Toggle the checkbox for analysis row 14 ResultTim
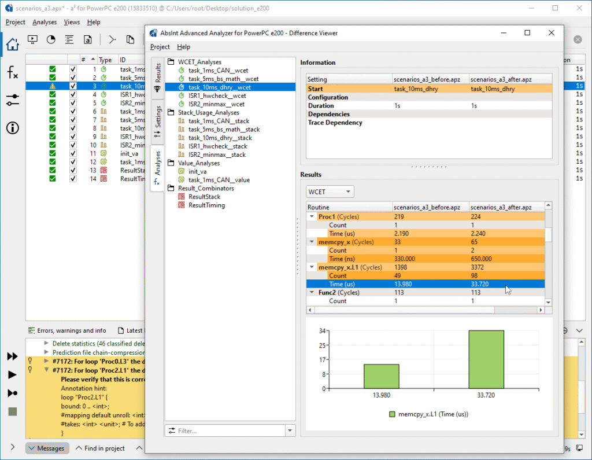The image size is (592, 460). click(x=73, y=178)
